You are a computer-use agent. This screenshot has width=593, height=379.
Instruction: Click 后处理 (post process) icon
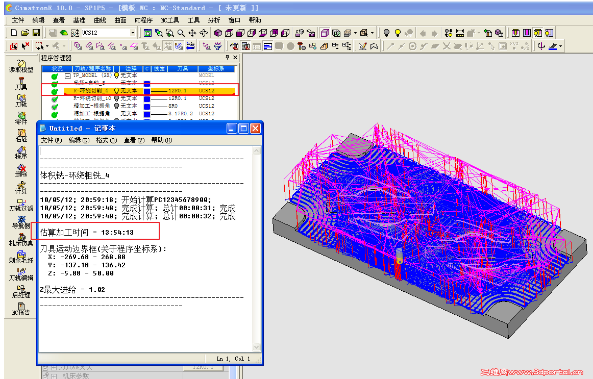21,292
